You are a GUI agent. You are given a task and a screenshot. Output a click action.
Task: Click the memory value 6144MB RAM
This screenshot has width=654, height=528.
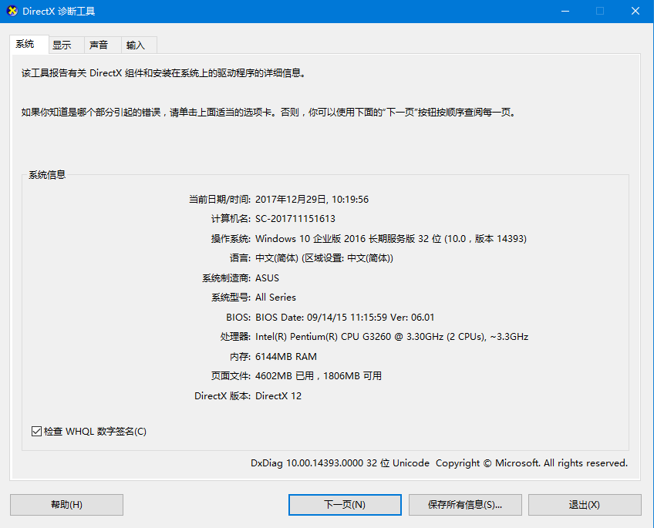coord(286,357)
